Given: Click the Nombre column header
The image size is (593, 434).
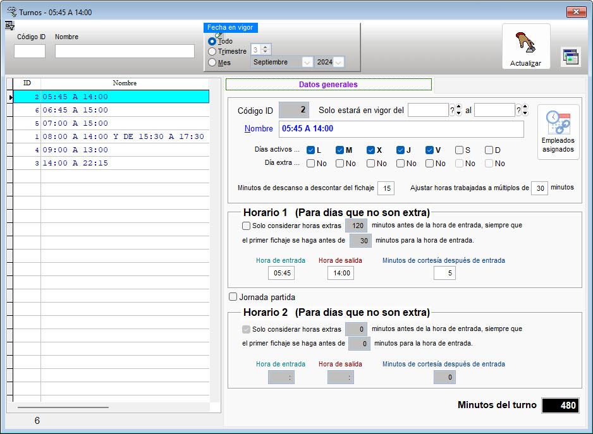Looking at the screenshot, I should [x=125, y=83].
